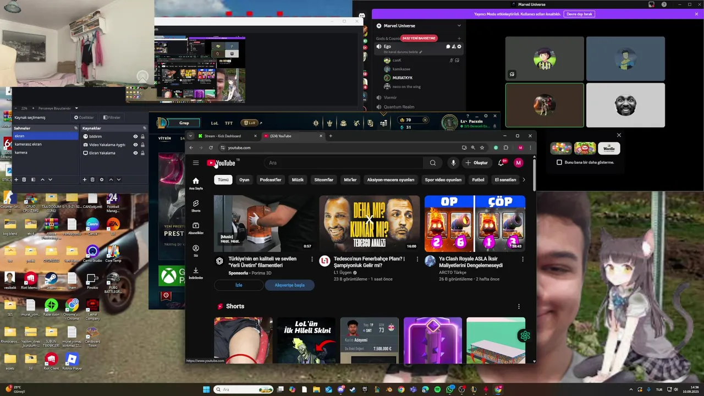Click the YouTube logo in header
The height and width of the screenshot is (396, 704).
point(221,163)
